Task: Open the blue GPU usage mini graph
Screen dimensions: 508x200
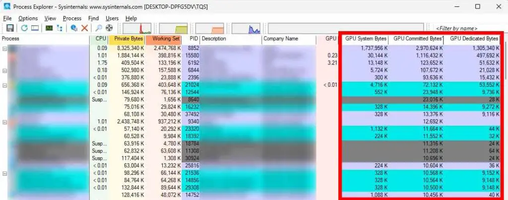Action: 246,28
